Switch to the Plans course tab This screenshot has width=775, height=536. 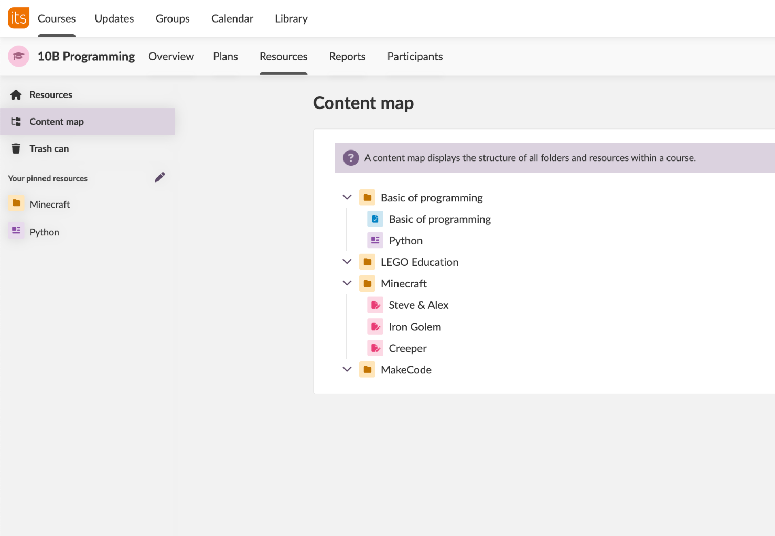point(225,56)
